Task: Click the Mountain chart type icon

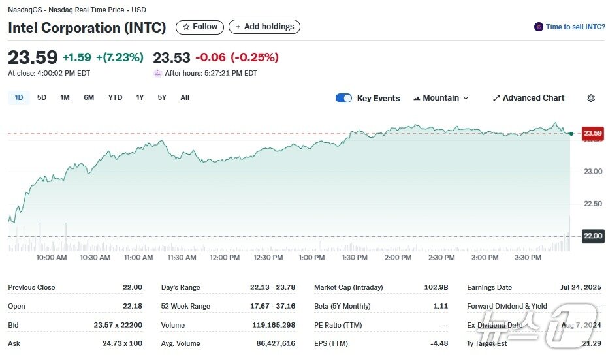Action: point(417,98)
